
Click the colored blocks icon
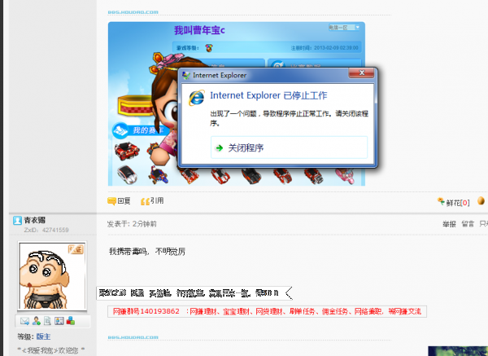[x=71, y=321]
